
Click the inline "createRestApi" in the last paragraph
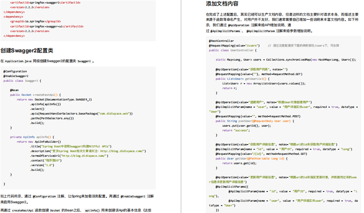(x=22, y=210)
